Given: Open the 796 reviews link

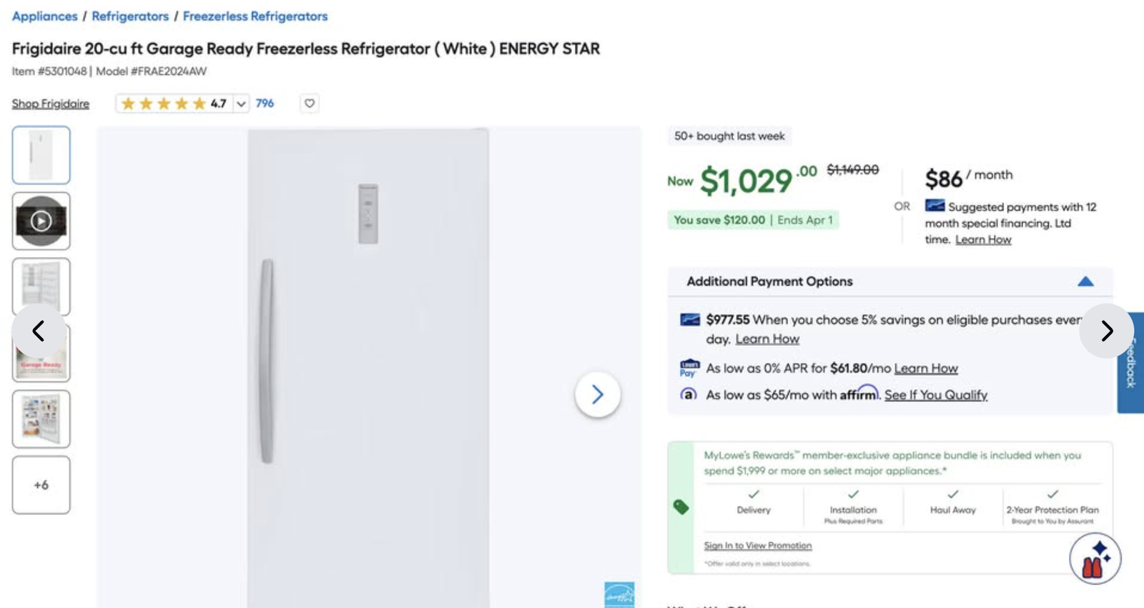Looking at the screenshot, I should click(x=265, y=104).
